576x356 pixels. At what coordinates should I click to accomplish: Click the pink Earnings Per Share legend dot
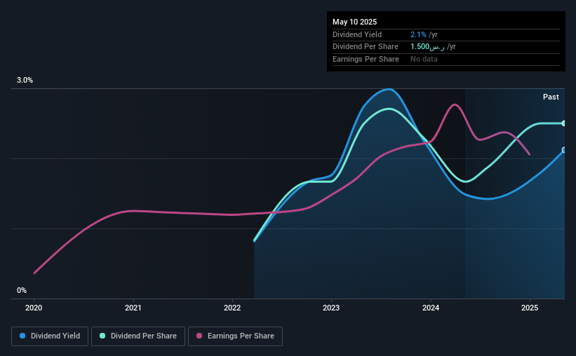pyautogui.click(x=199, y=336)
